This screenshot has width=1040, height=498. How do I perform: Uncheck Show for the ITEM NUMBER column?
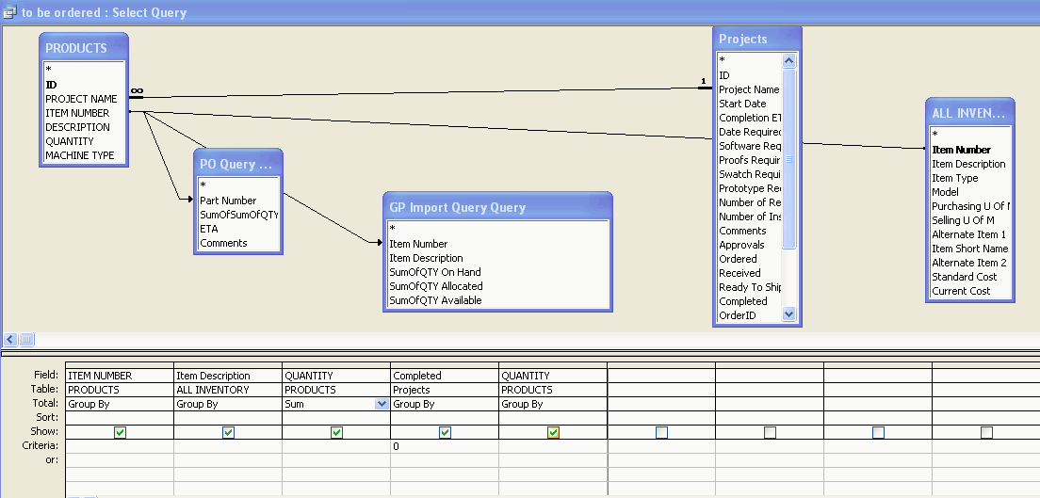[120, 432]
